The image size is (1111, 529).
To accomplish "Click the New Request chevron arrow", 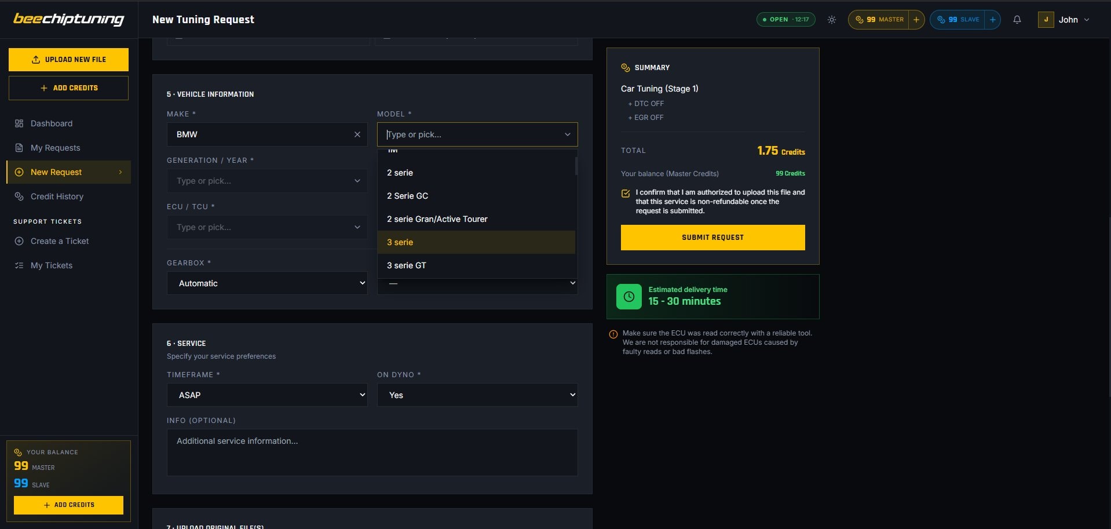I will pos(120,172).
